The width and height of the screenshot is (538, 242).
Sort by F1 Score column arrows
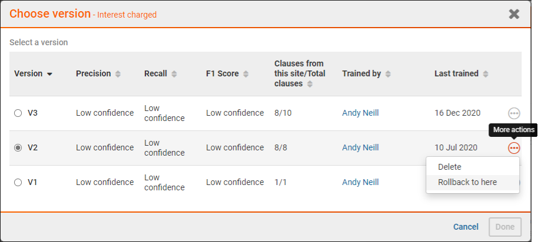[x=245, y=74]
